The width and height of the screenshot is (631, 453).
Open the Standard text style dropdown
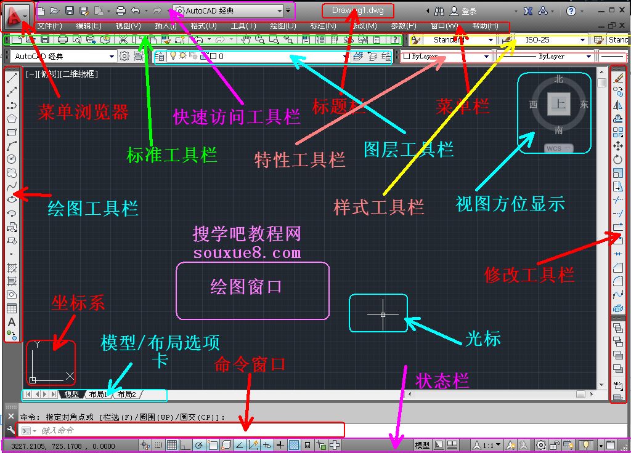(491, 41)
